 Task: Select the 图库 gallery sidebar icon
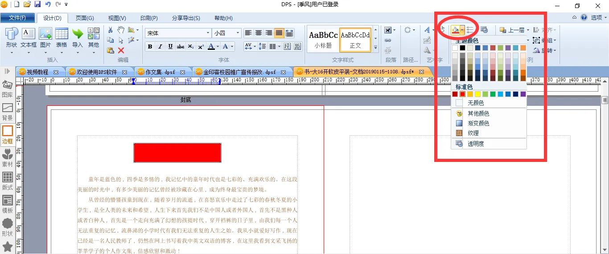coord(8,89)
